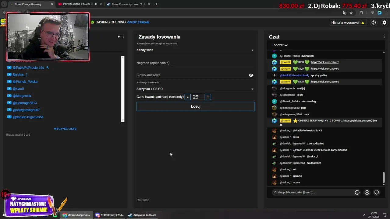Click the Nagroda (opcjonalnie) prize field
390x219 pixels.
(195, 63)
